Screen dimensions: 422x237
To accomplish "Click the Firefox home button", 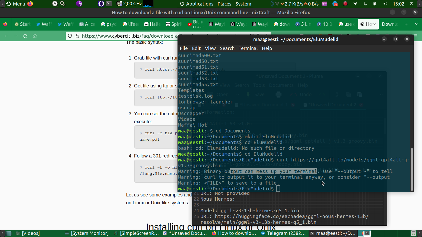I will [35, 36].
